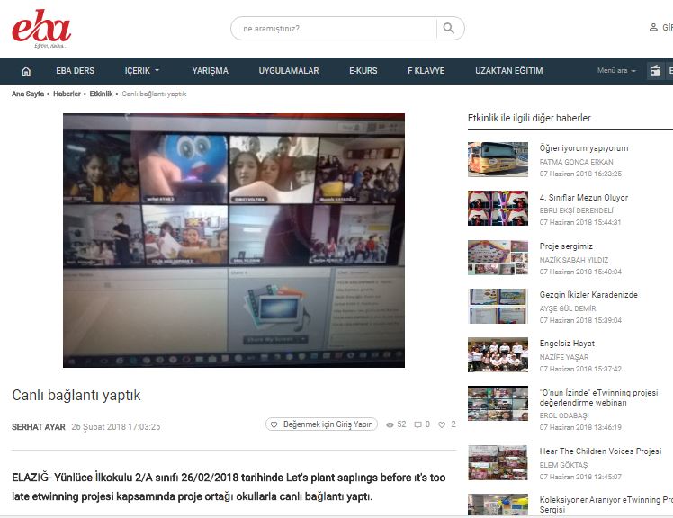Viewport: 673px width, 518px height.
Task: Open the Engelsiz Hayat news link
Action: (567, 344)
